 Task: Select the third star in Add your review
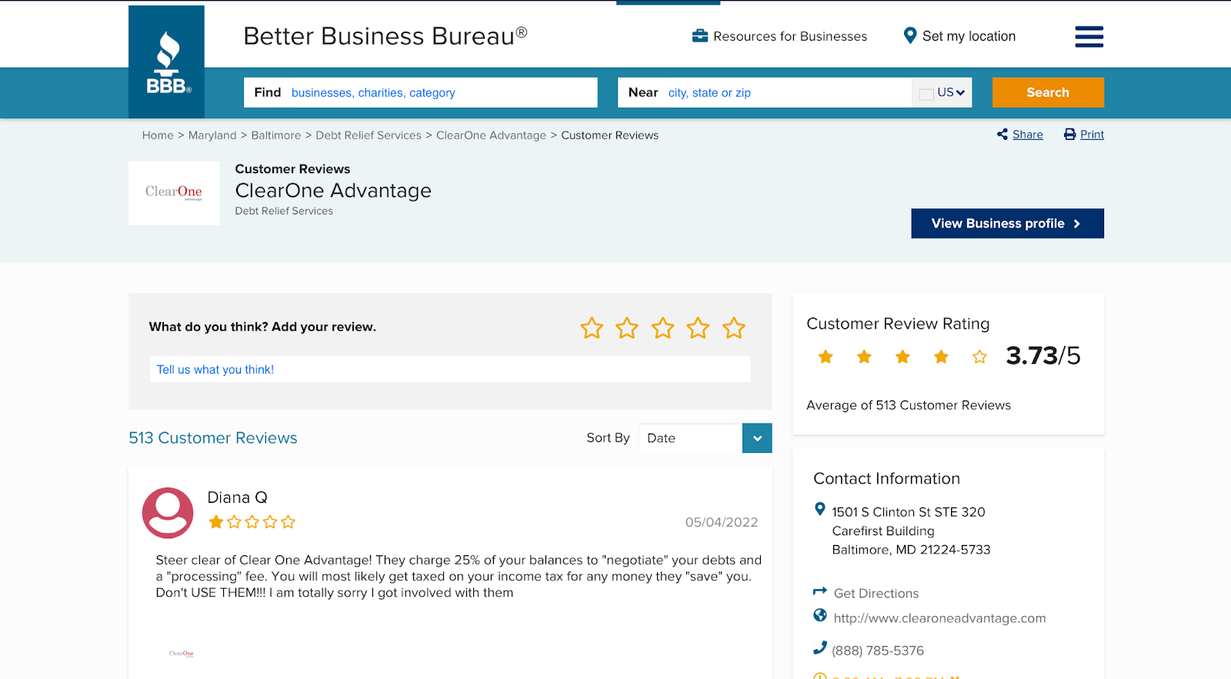click(662, 328)
